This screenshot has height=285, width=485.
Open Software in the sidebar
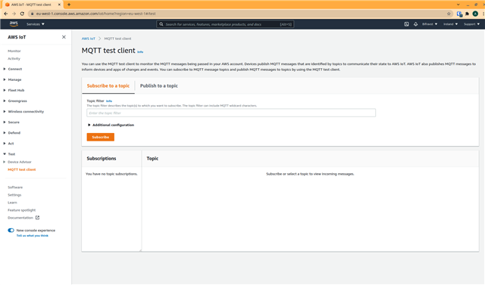coord(15,187)
